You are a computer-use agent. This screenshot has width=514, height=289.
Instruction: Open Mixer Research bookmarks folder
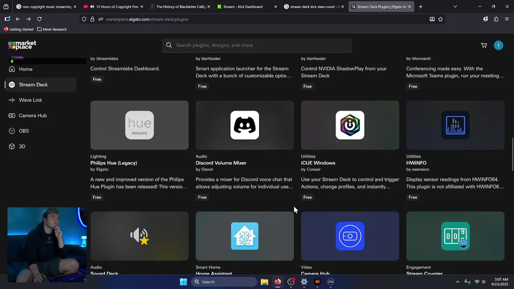[x=52, y=29]
